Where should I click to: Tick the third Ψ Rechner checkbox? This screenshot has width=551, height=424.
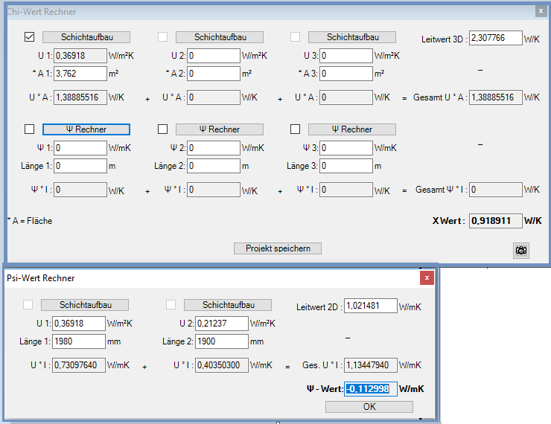click(295, 129)
